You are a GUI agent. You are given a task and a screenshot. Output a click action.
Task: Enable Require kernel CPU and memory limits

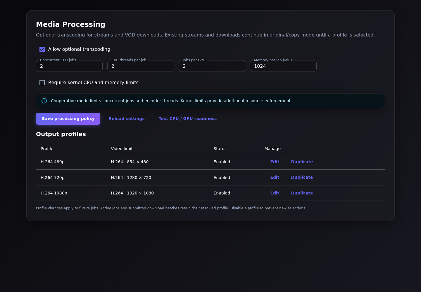tap(42, 83)
